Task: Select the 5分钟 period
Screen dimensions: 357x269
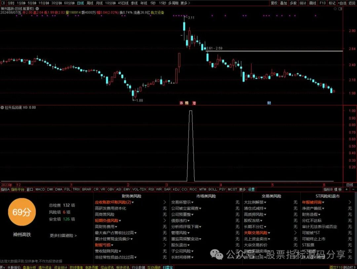Action: click(x=32, y=3)
